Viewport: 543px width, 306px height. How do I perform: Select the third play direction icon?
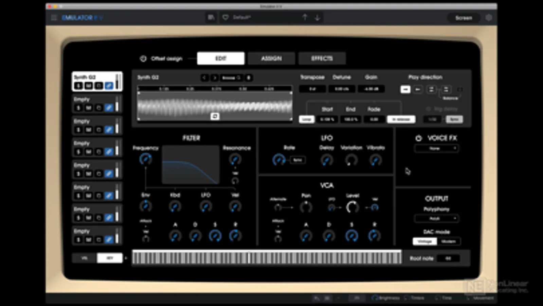point(431,89)
